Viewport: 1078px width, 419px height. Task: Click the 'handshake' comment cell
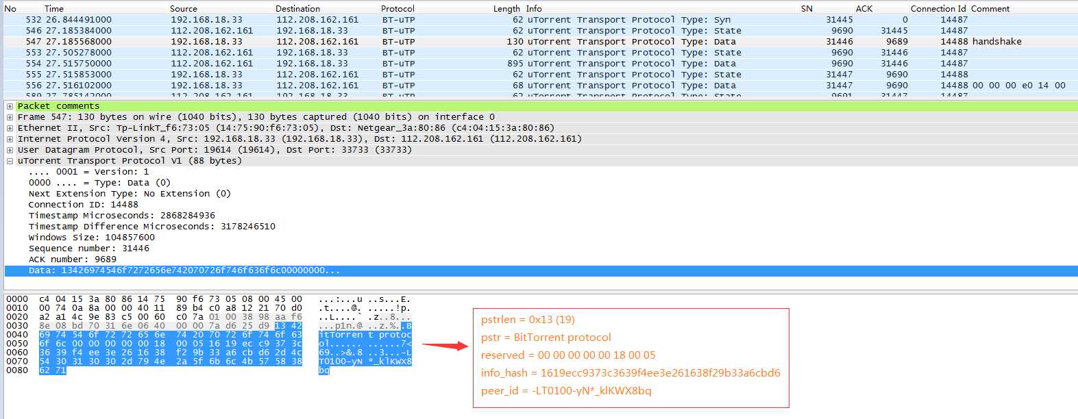(996, 42)
